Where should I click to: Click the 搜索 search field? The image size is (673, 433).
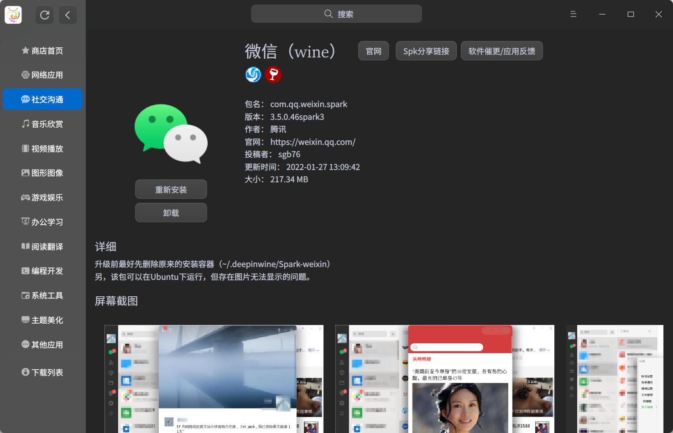[336, 14]
